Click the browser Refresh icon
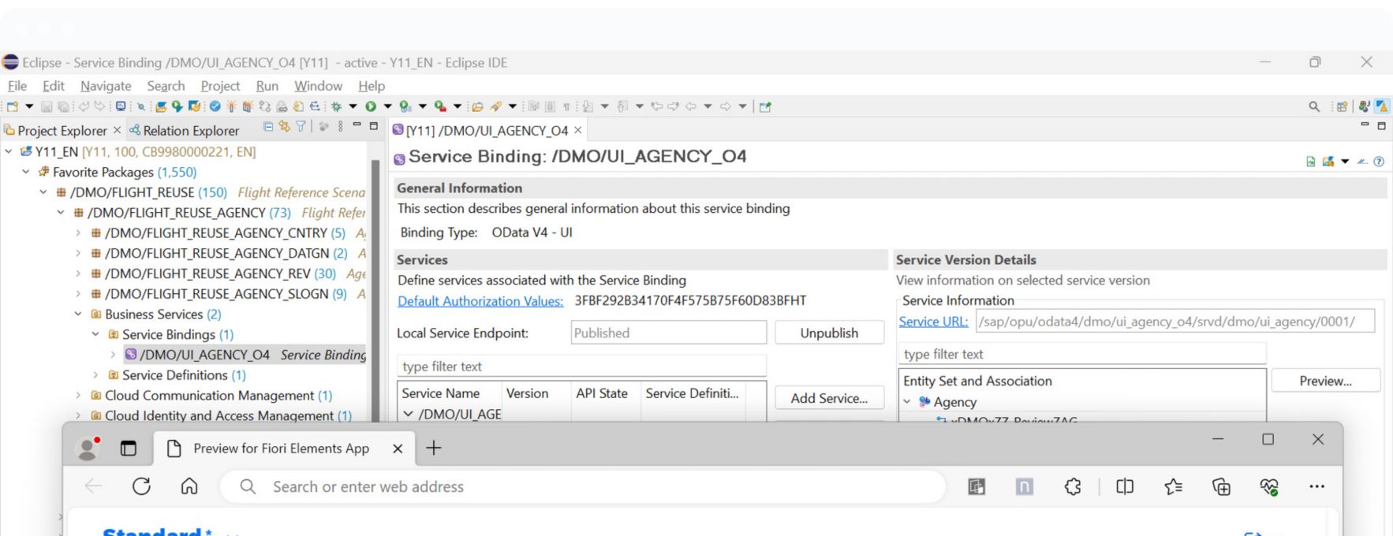Viewport: 1393px width, 536px height. 141,486
